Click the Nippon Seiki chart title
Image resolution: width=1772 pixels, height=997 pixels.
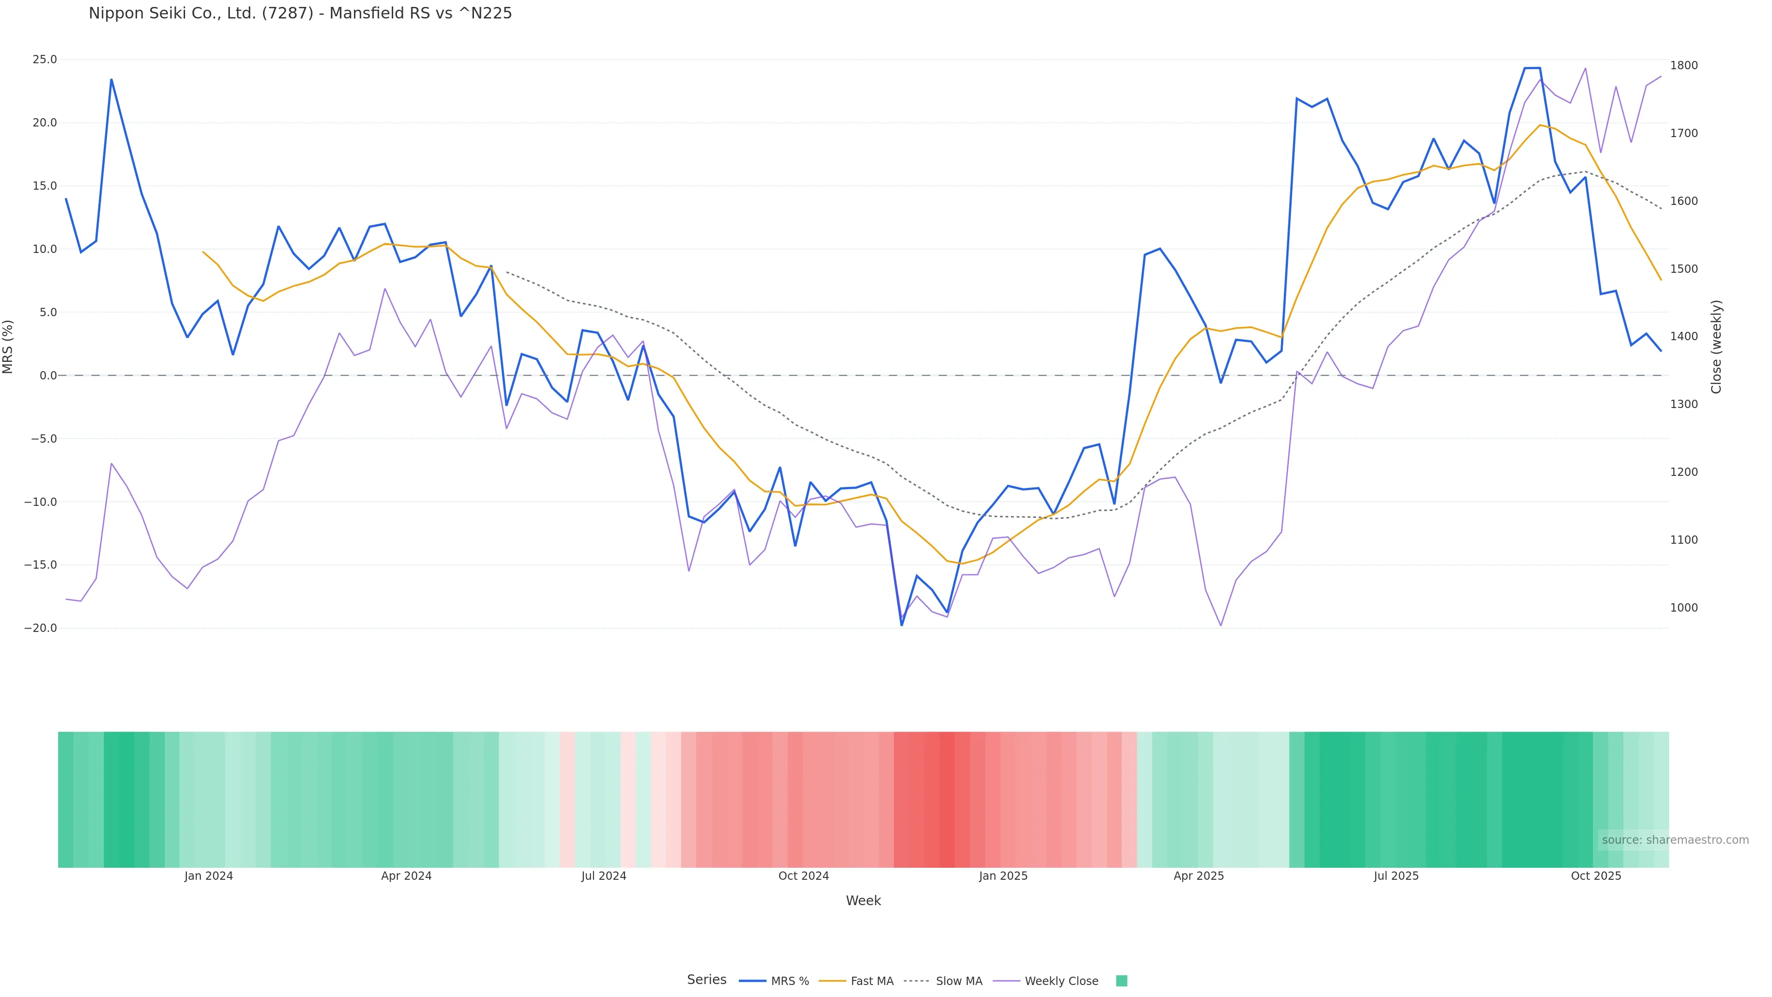(300, 13)
